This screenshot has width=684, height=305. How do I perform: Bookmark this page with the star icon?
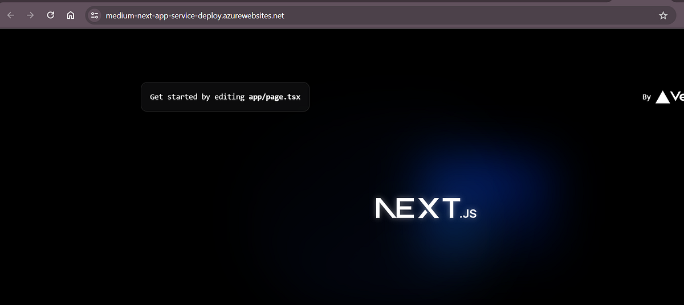(x=663, y=15)
